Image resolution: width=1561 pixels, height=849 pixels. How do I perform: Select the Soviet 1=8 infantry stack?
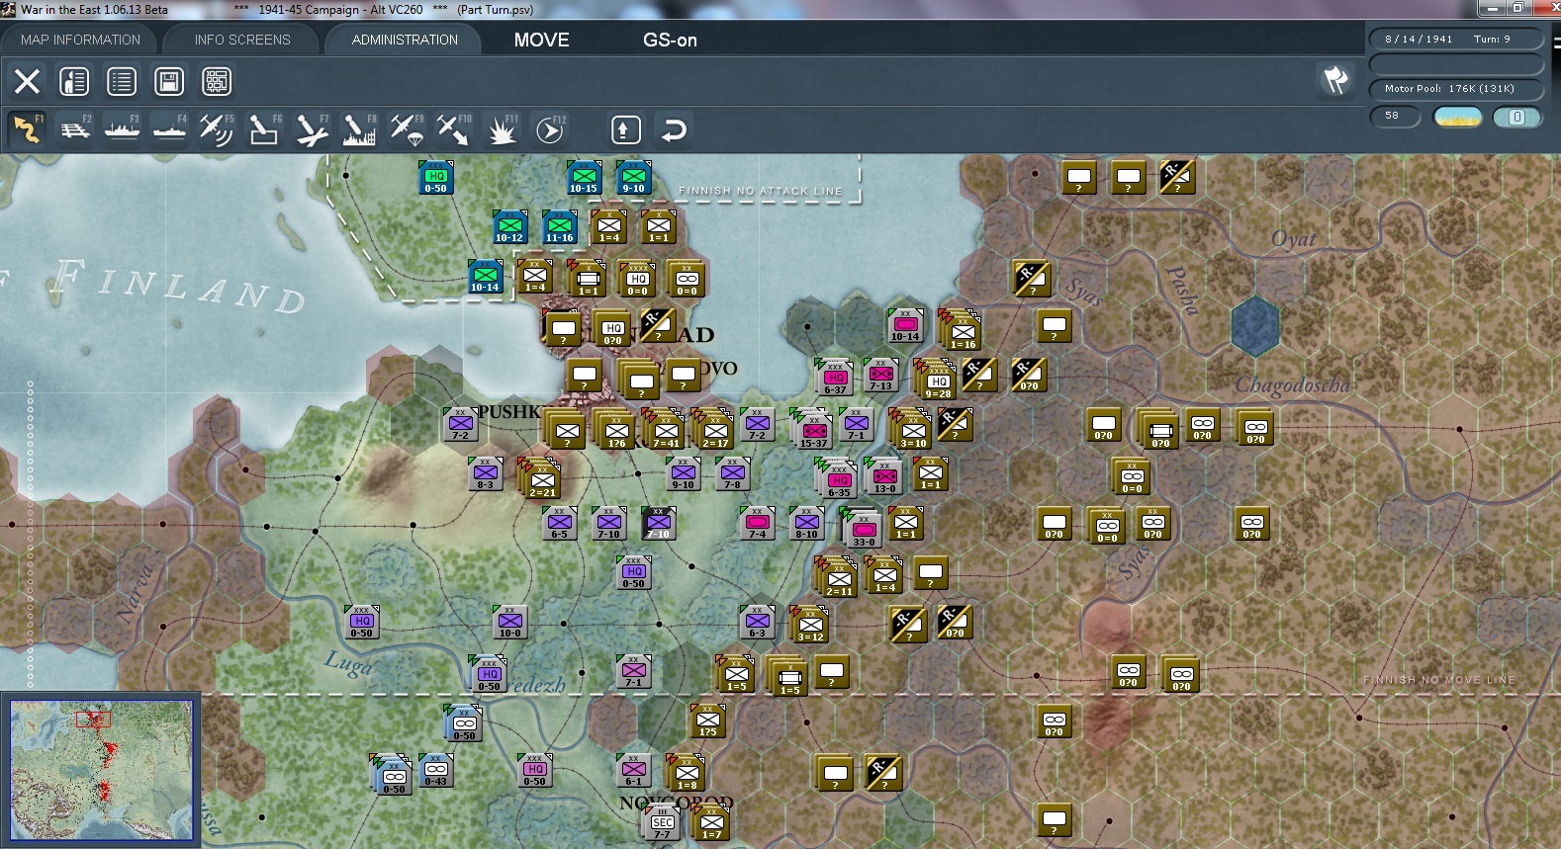[687, 774]
